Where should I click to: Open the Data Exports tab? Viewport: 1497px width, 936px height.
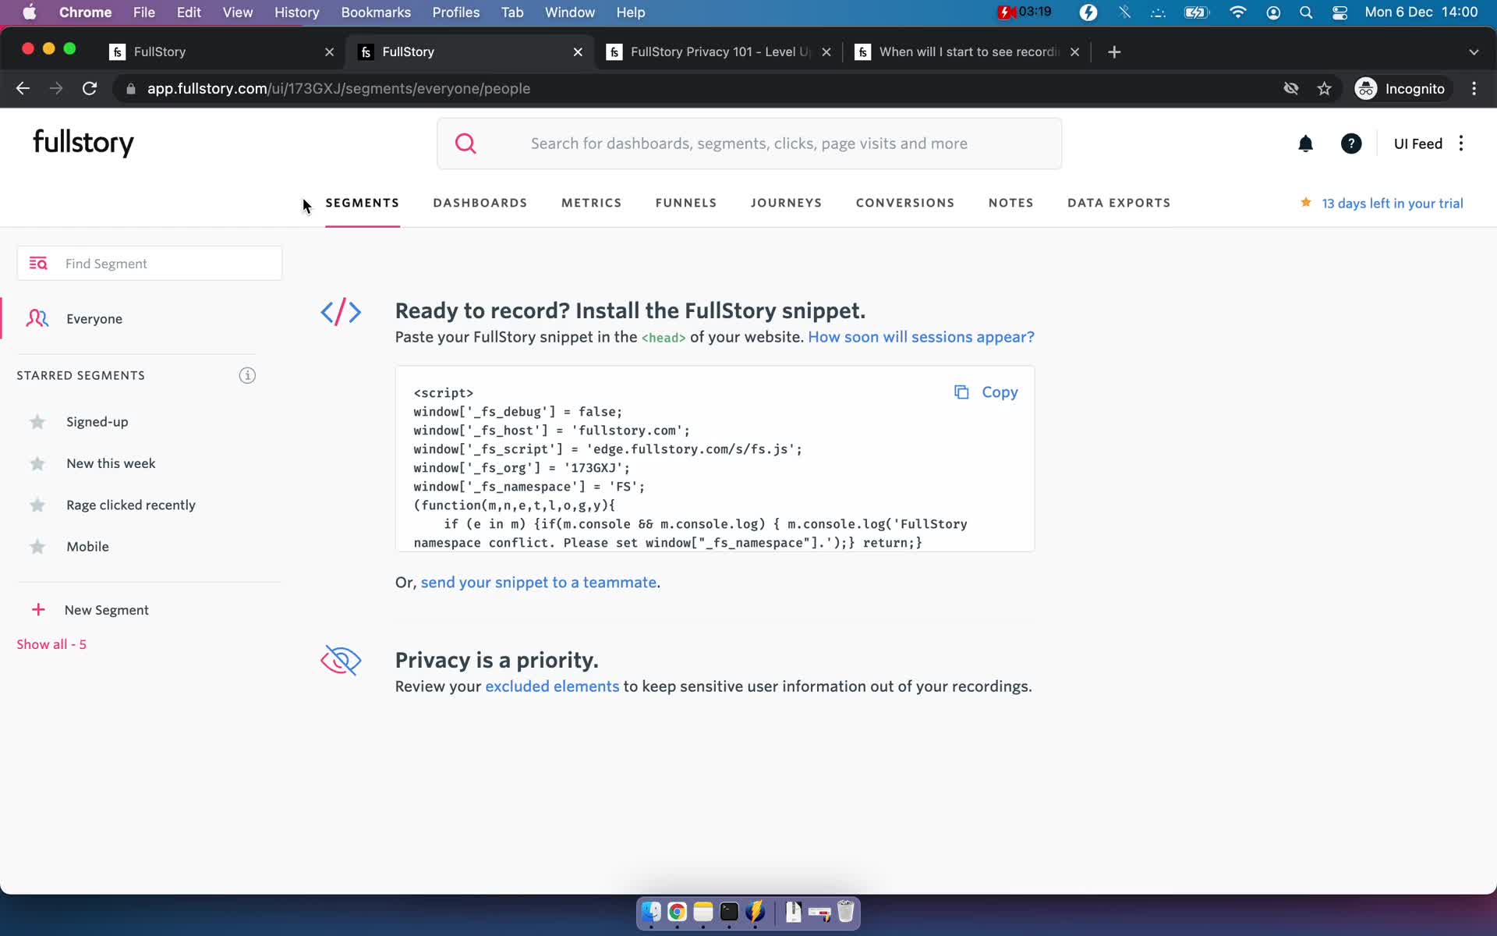(1119, 203)
